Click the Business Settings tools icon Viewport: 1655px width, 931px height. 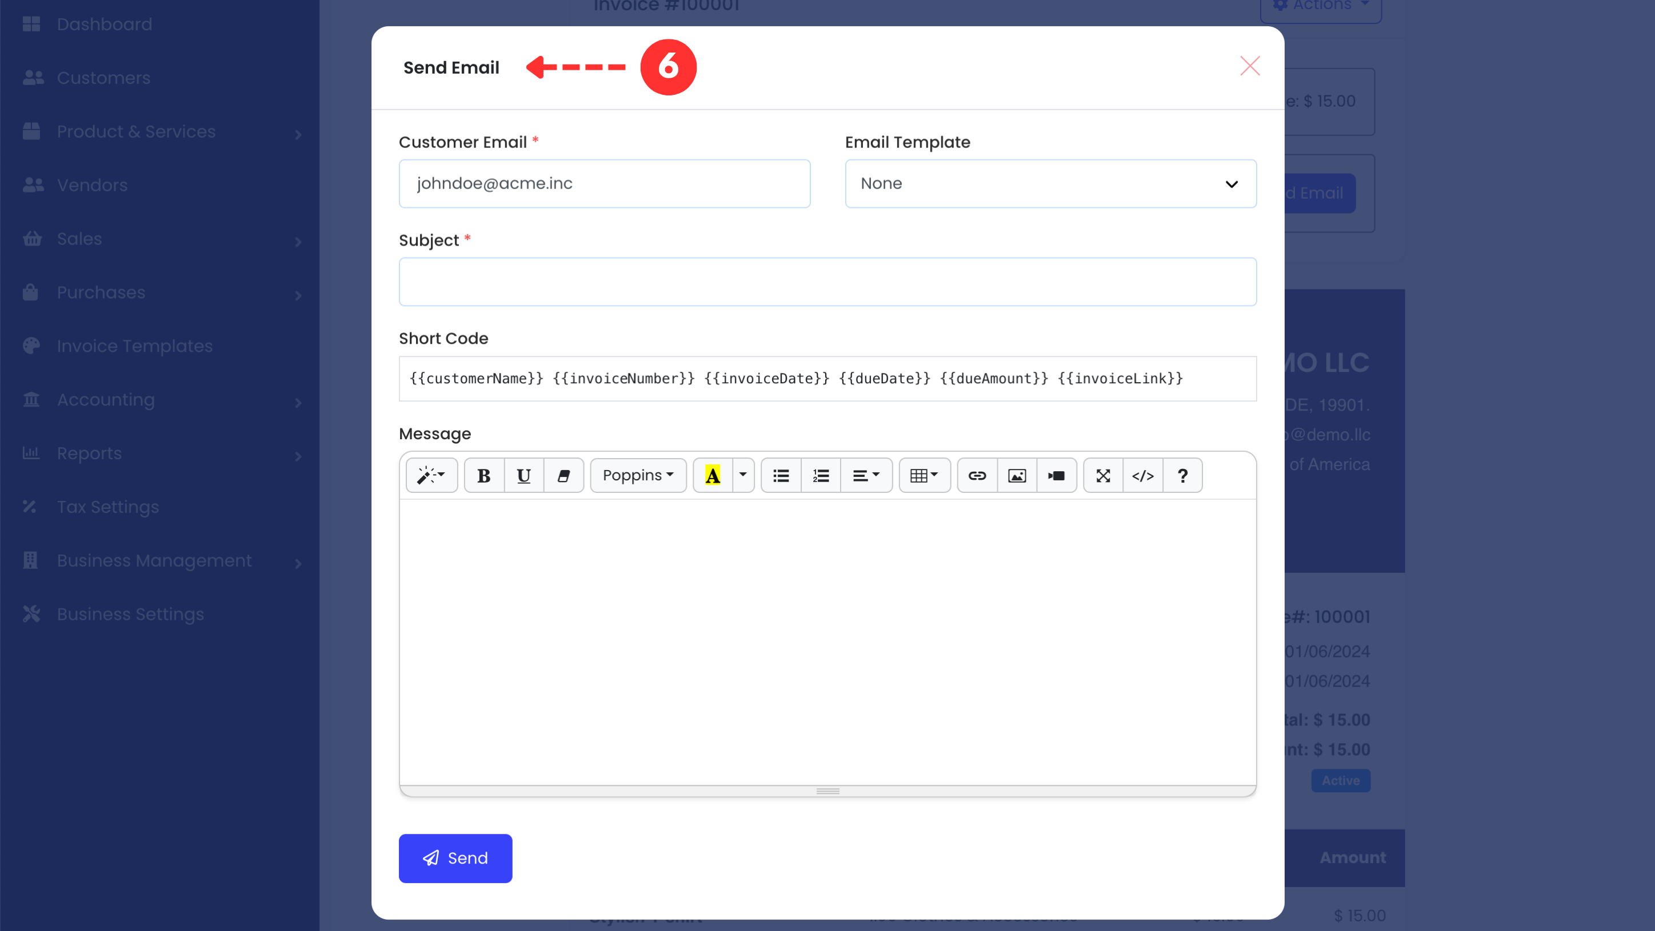pyautogui.click(x=31, y=614)
